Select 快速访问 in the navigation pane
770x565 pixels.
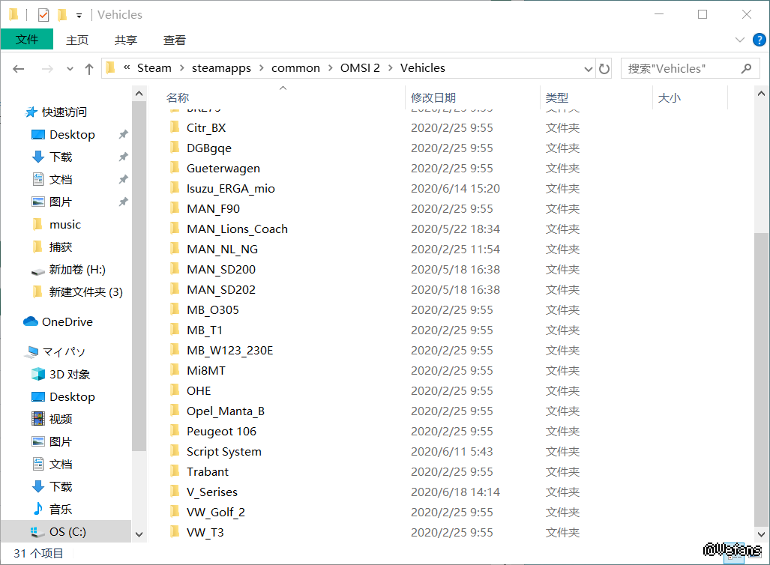tap(64, 112)
